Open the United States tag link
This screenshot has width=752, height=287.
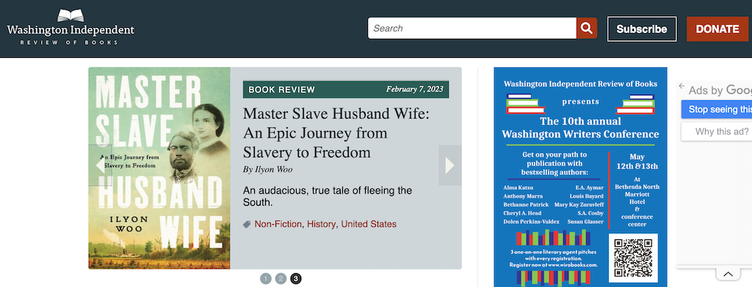tap(369, 224)
